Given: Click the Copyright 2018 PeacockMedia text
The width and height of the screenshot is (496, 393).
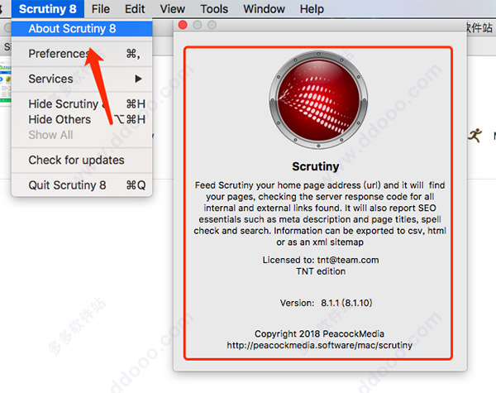Looking at the screenshot, I should 319,333.
